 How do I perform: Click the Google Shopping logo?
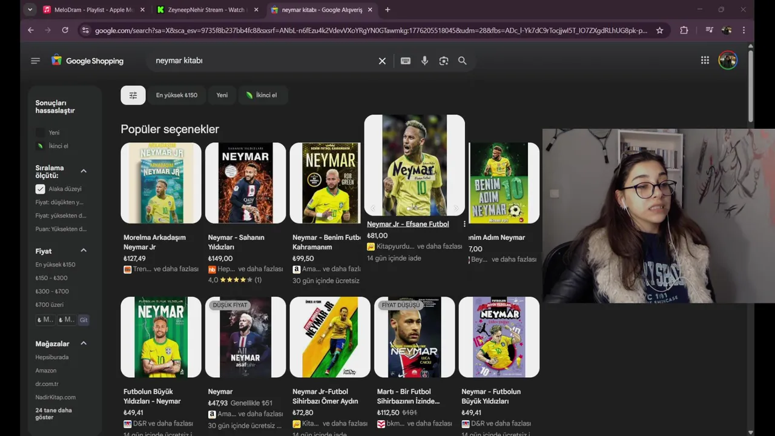(87, 61)
